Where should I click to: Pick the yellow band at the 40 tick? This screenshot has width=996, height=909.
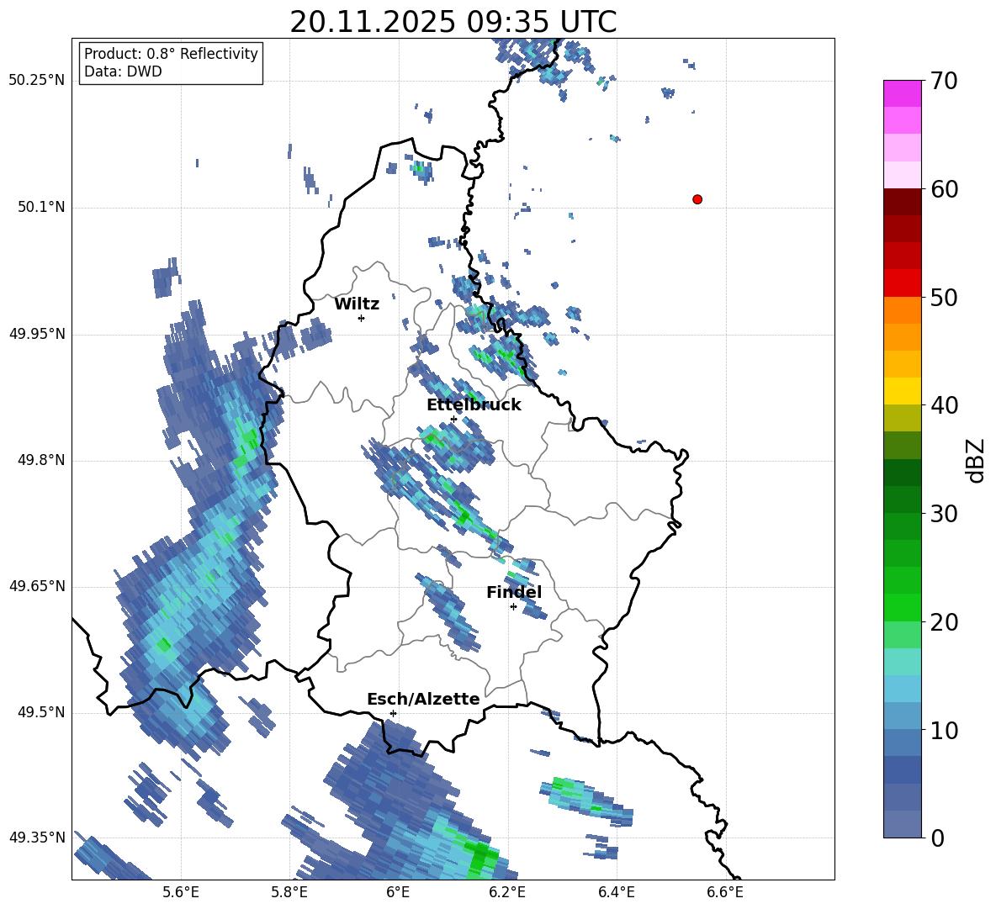point(902,391)
